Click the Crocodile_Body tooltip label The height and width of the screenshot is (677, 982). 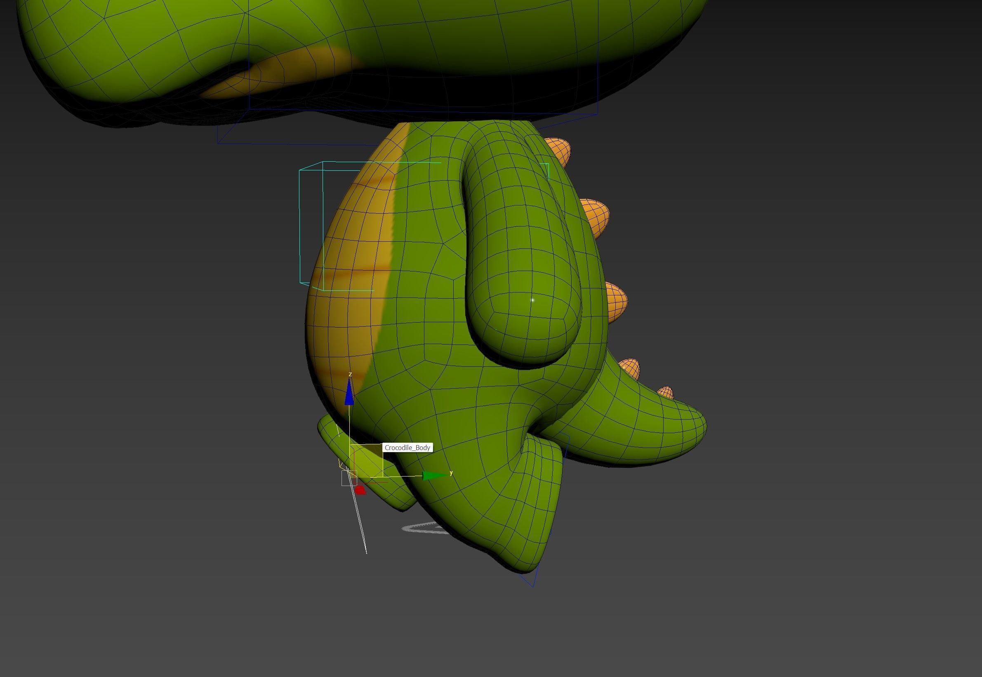coord(407,448)
